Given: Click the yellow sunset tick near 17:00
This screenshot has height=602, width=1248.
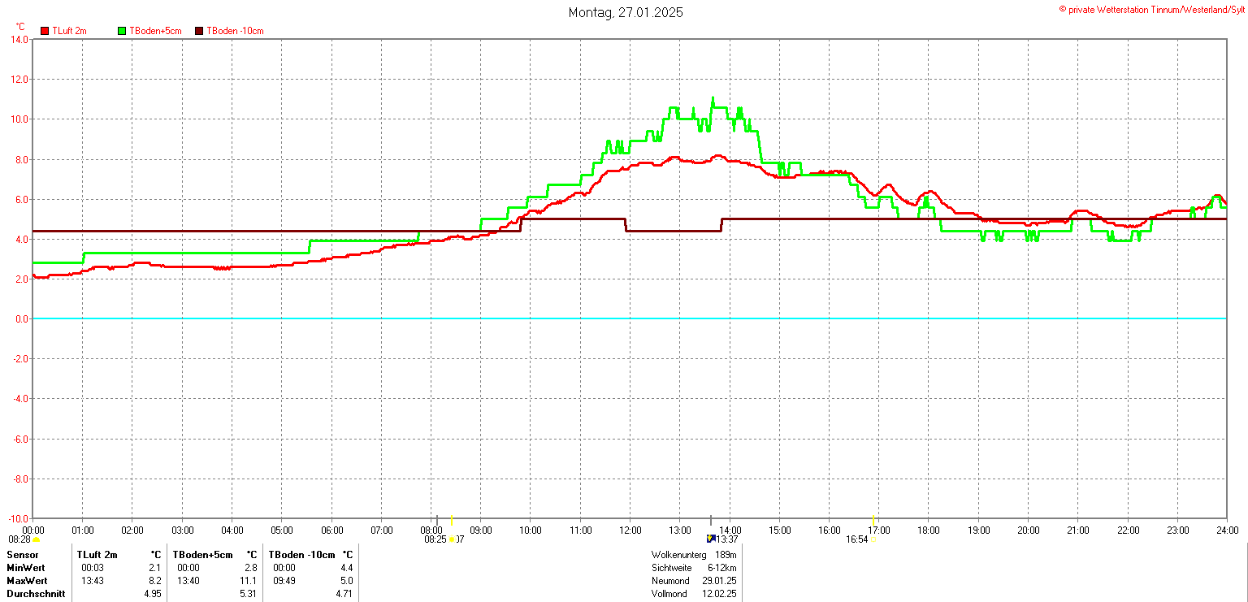Looking at the screenshot, I should 873,520.
